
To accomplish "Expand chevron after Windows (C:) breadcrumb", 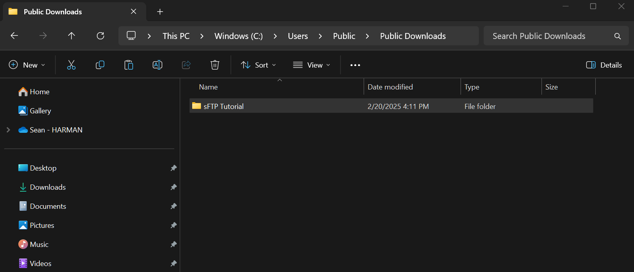I will tap(275, 36).
